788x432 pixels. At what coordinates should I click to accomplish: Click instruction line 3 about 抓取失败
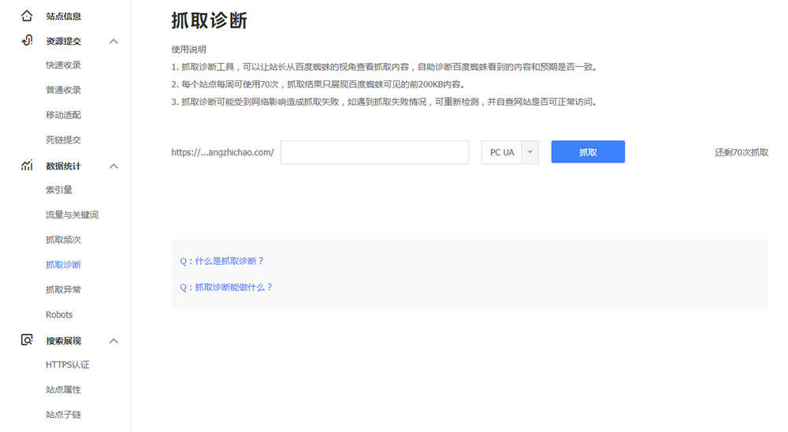point(385,102)
